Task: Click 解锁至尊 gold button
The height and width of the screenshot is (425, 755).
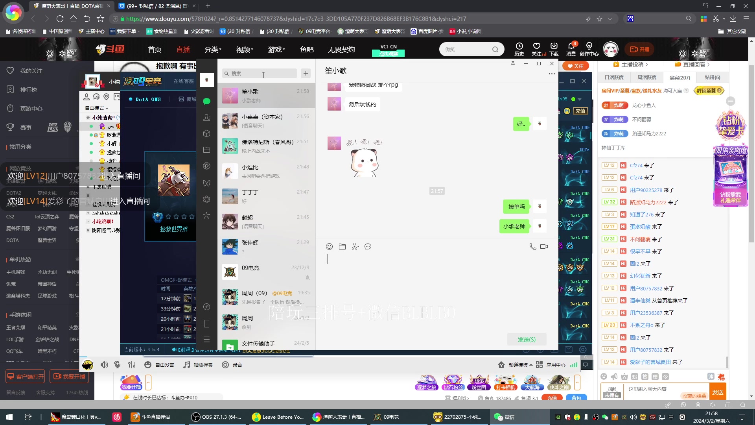Action: (709, 91)
